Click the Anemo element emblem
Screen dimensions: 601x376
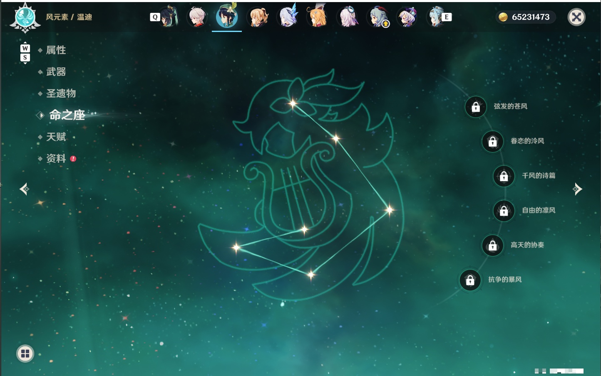(25, 17)
